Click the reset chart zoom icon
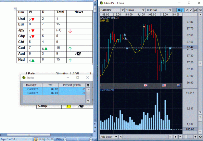 [200, 137]
